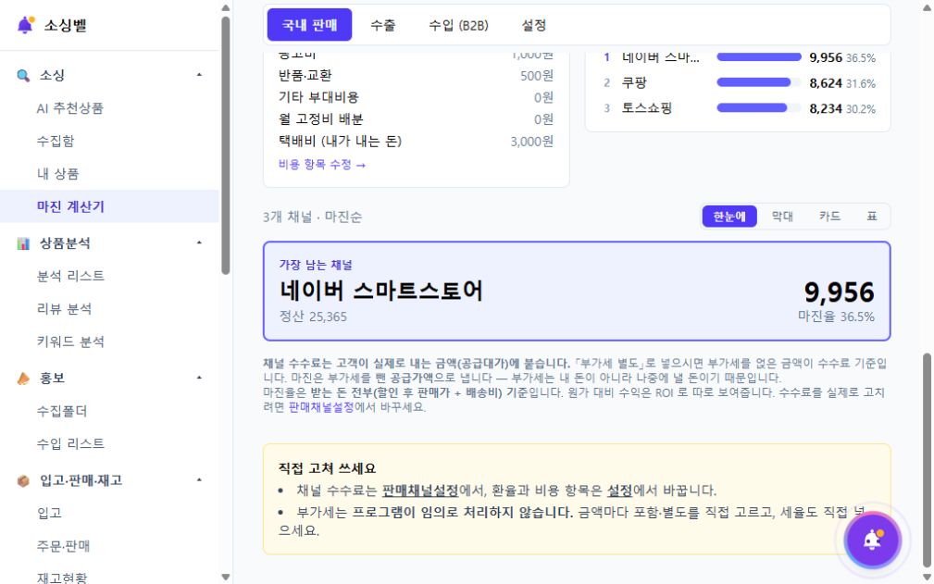Switch to the 수출 tab
Screen dimensions: 934x584
[x=382, y=25]
